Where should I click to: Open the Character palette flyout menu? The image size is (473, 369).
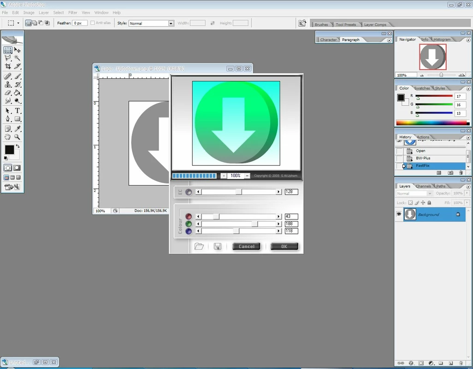pyautogui.click(x=389, y=40)
